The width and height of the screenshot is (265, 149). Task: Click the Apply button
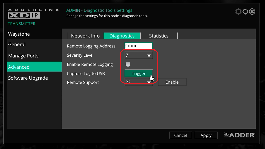coord(206,135)
